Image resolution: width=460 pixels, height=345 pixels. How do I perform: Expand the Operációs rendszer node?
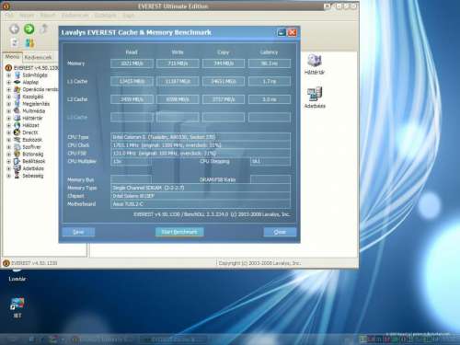tap(9, 89)
